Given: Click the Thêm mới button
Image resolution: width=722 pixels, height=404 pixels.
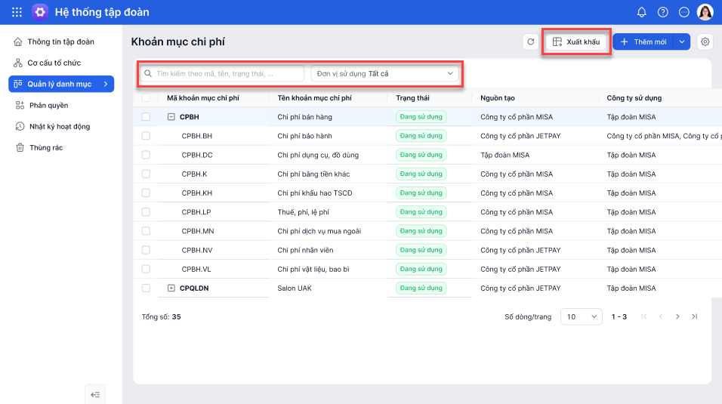Looking at the screenshot, I should pyautogui.click(x=643, y=42).
